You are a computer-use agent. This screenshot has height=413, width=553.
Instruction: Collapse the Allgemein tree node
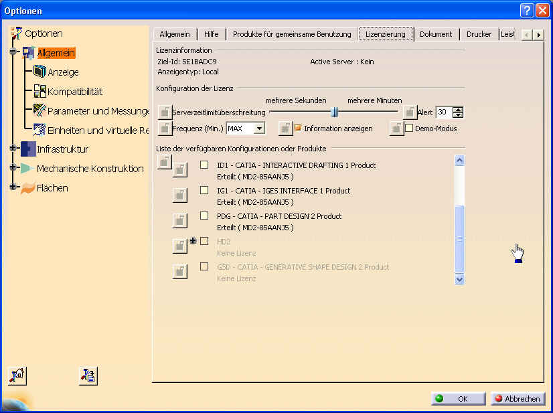[13, 52]
